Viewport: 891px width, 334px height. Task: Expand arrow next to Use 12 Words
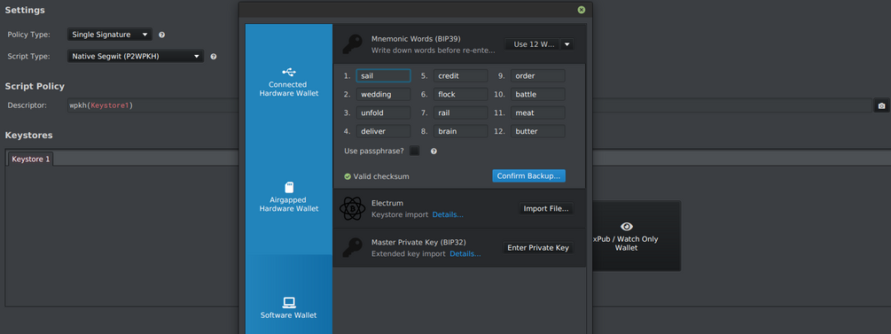click(567, 44)
